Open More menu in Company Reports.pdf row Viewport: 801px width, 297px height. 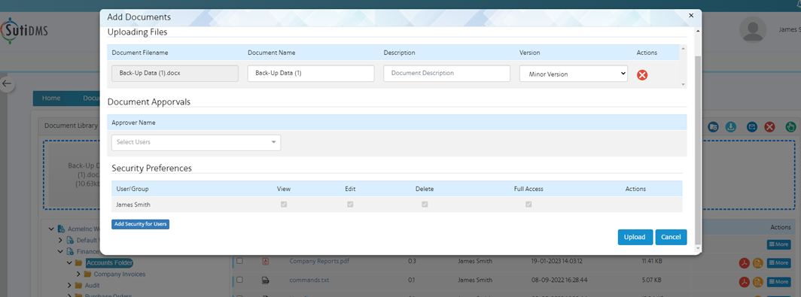coord(778,263)
